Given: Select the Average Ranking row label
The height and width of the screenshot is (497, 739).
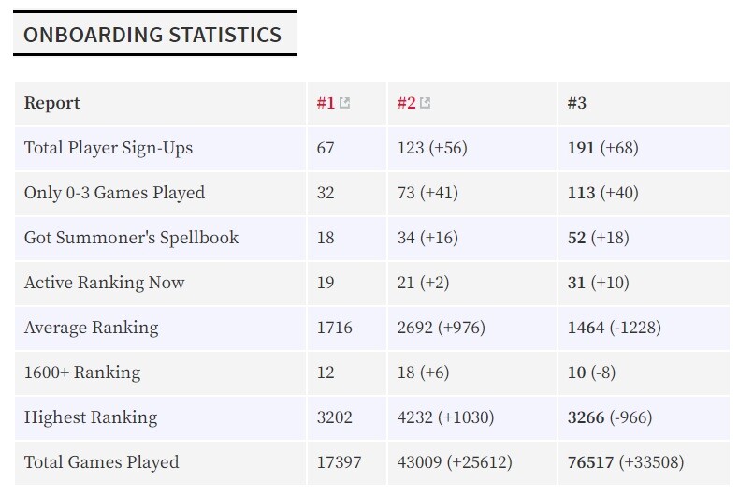Looking at the screenshot, I should (x=91, y=328).
